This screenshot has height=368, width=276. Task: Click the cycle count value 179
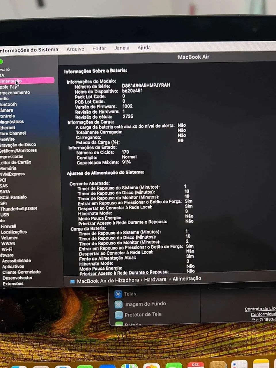[125, 152]
